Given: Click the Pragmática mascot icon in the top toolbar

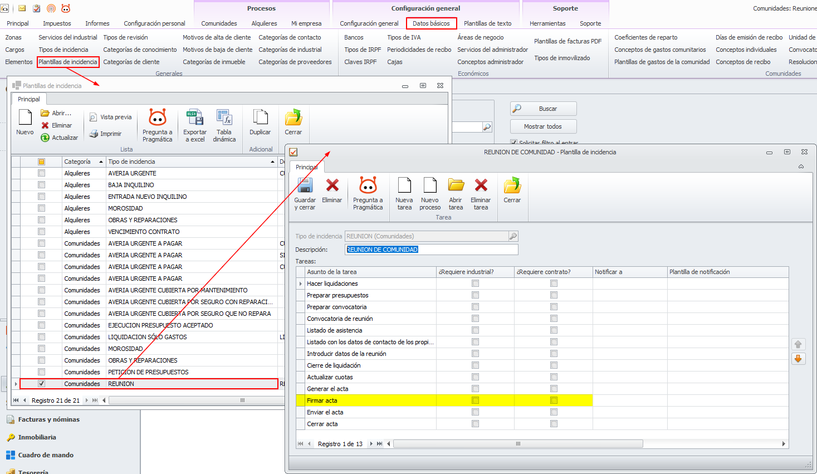Looking at the screenshot, I should pos(66,8).
